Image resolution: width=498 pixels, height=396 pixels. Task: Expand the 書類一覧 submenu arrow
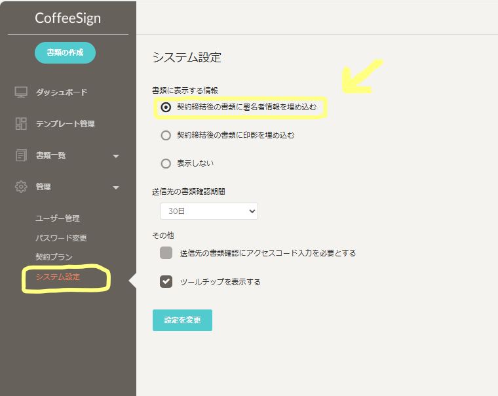click(116, 156)
